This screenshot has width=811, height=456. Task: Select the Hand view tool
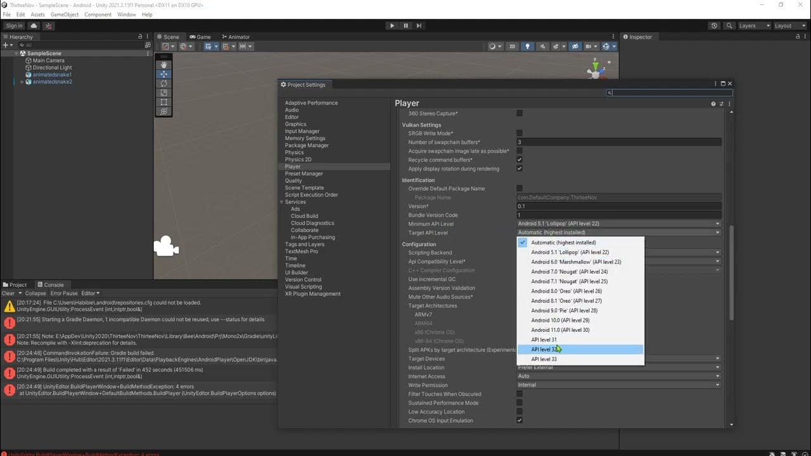(x=163, y=65)
